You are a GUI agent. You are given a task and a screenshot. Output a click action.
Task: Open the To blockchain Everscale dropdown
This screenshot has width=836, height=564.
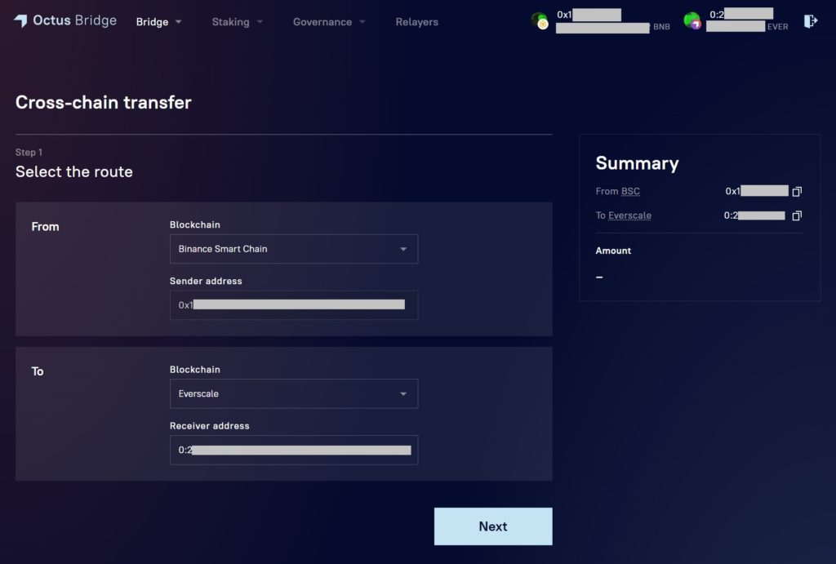293,393
